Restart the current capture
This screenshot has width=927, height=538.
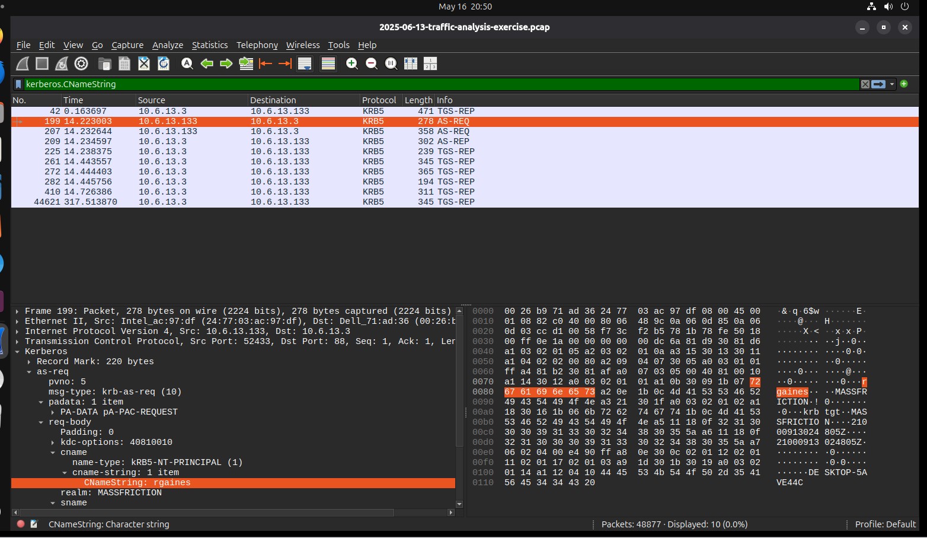[62, 63]
